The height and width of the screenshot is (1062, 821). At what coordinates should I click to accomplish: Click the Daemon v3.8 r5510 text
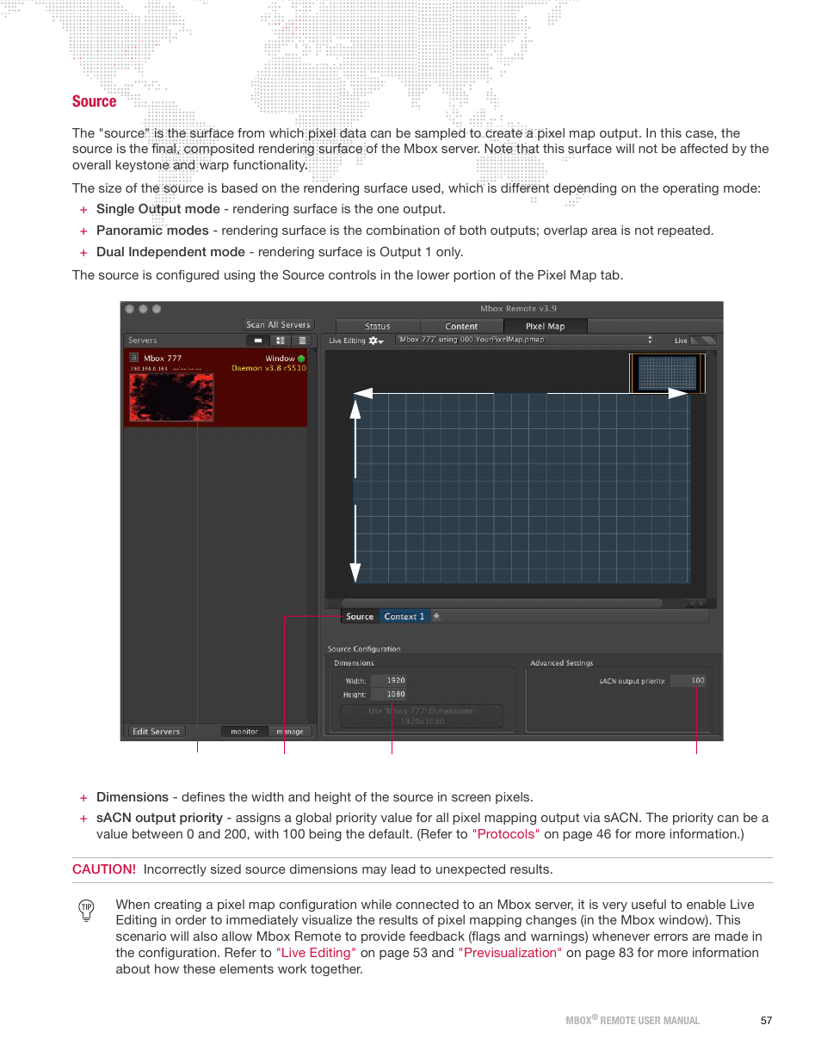pyautogui.click(x=269, y=368)
